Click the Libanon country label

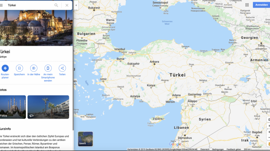point(182,128)
